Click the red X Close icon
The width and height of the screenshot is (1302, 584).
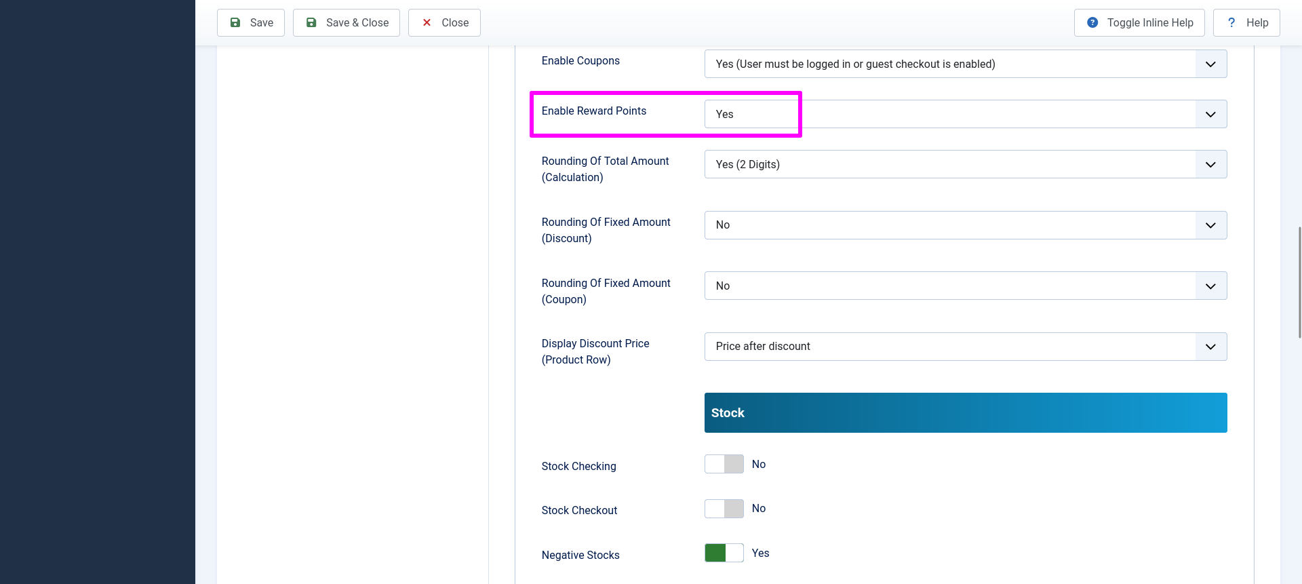coord(427,22)
